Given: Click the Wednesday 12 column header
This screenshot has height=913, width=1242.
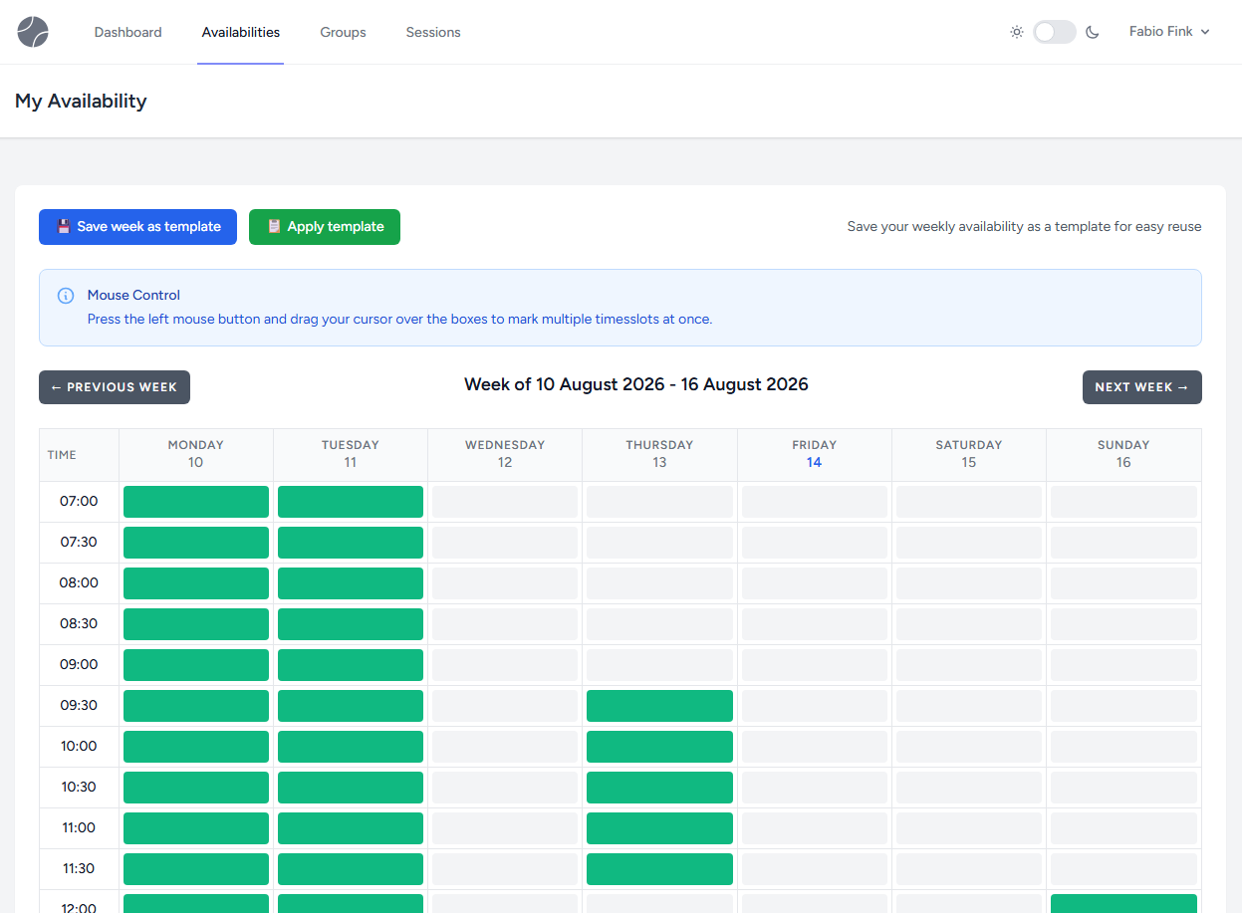Looking at the screenshot, I should point(505,454).
